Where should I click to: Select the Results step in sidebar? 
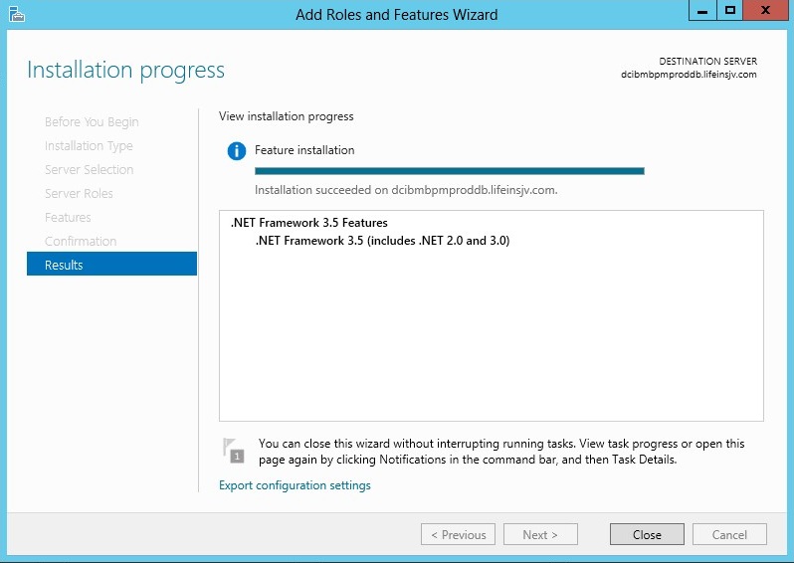coord(111,264)
